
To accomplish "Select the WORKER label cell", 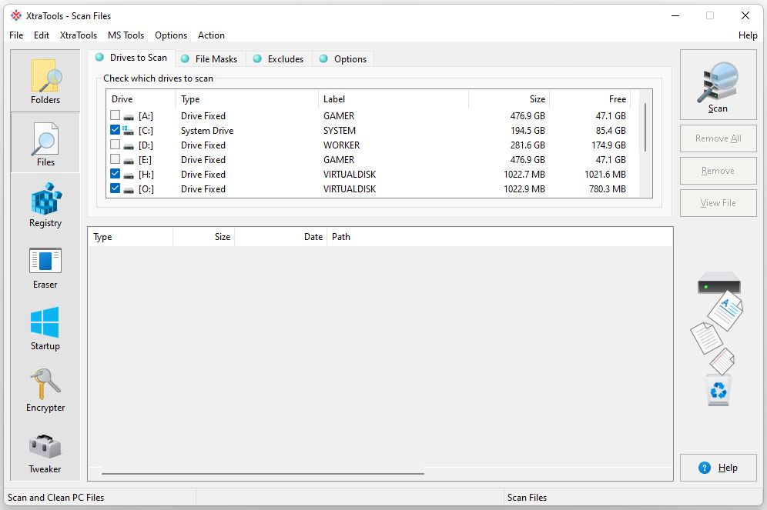I will click(x=341, y=145).
